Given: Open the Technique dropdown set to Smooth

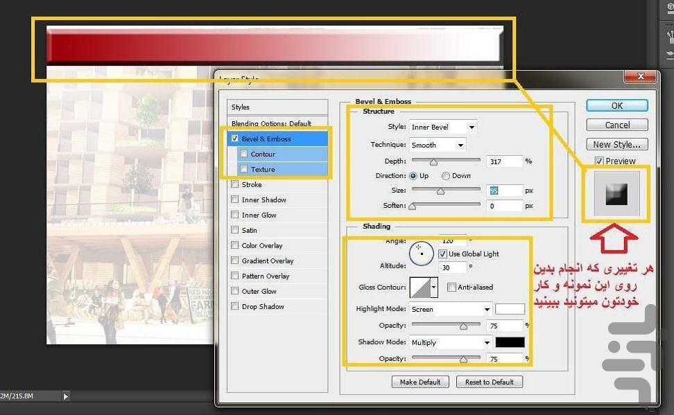Looking at the screenshot, I should coord(438,145).
